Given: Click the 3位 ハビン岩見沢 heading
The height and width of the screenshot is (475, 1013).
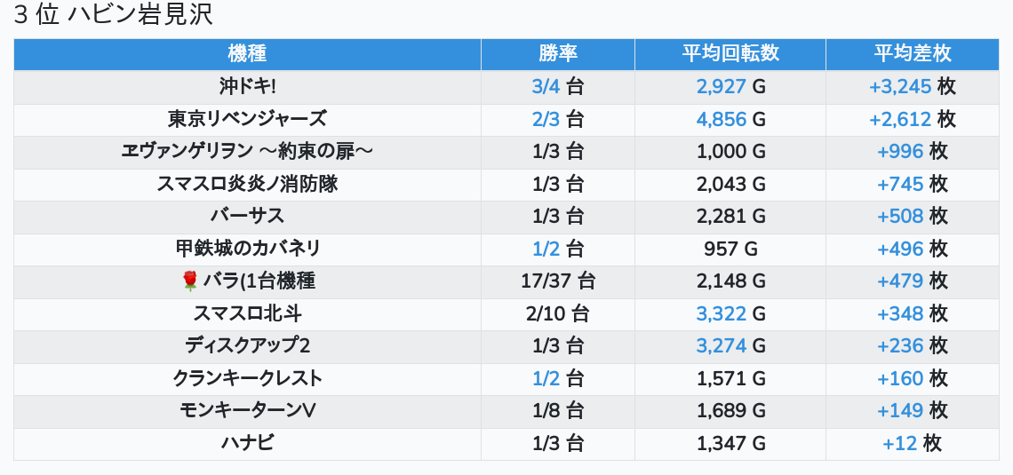Looking at the screenshot, I should click(114, 15).
